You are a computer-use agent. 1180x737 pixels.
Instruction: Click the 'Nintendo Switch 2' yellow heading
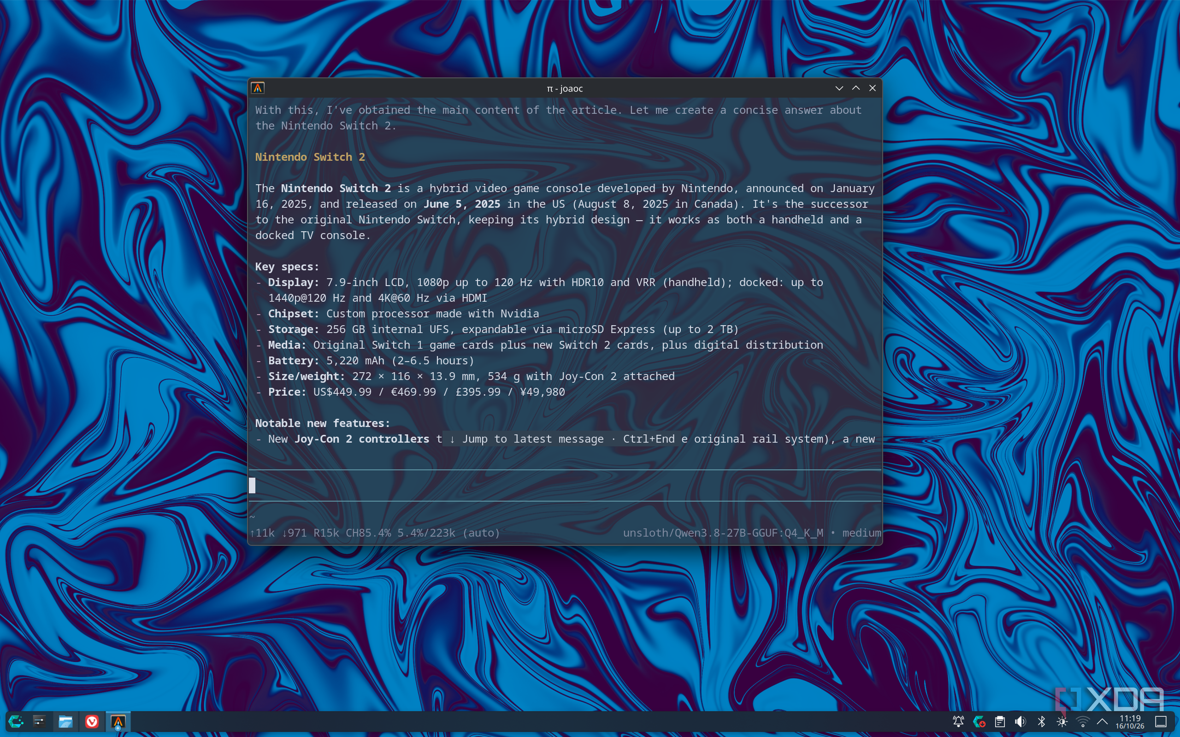(x=310, y=157)
